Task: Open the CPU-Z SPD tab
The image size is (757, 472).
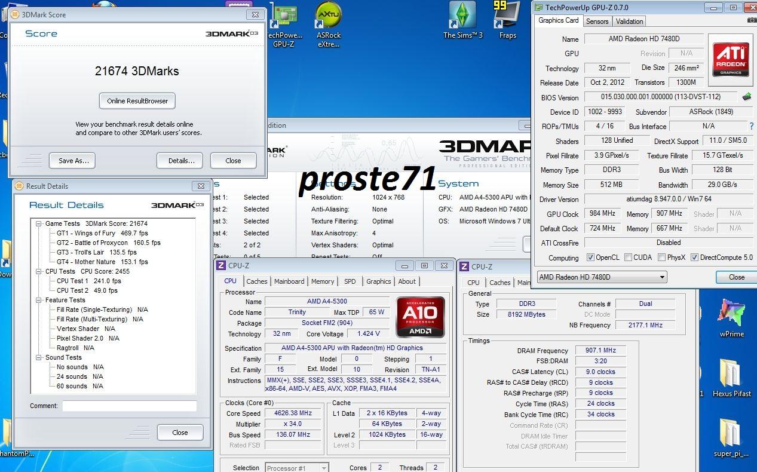Action: [350, 281]
